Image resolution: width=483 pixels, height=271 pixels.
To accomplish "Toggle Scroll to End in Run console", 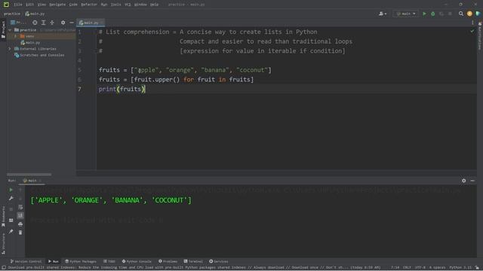I will pos(20,215).
